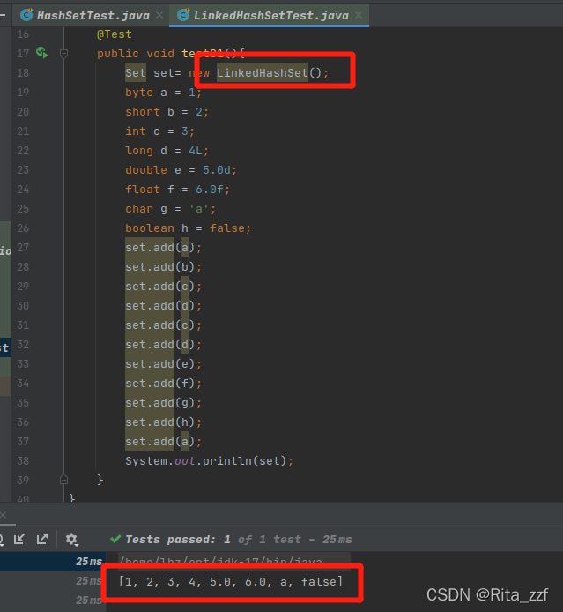Collapse method fold marker on line 17
The width and height of the screenshot is (563, 612).
coord(64,54)
